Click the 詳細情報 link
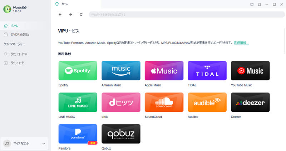This screenshot has width=286, height=151. click(241, 43)
